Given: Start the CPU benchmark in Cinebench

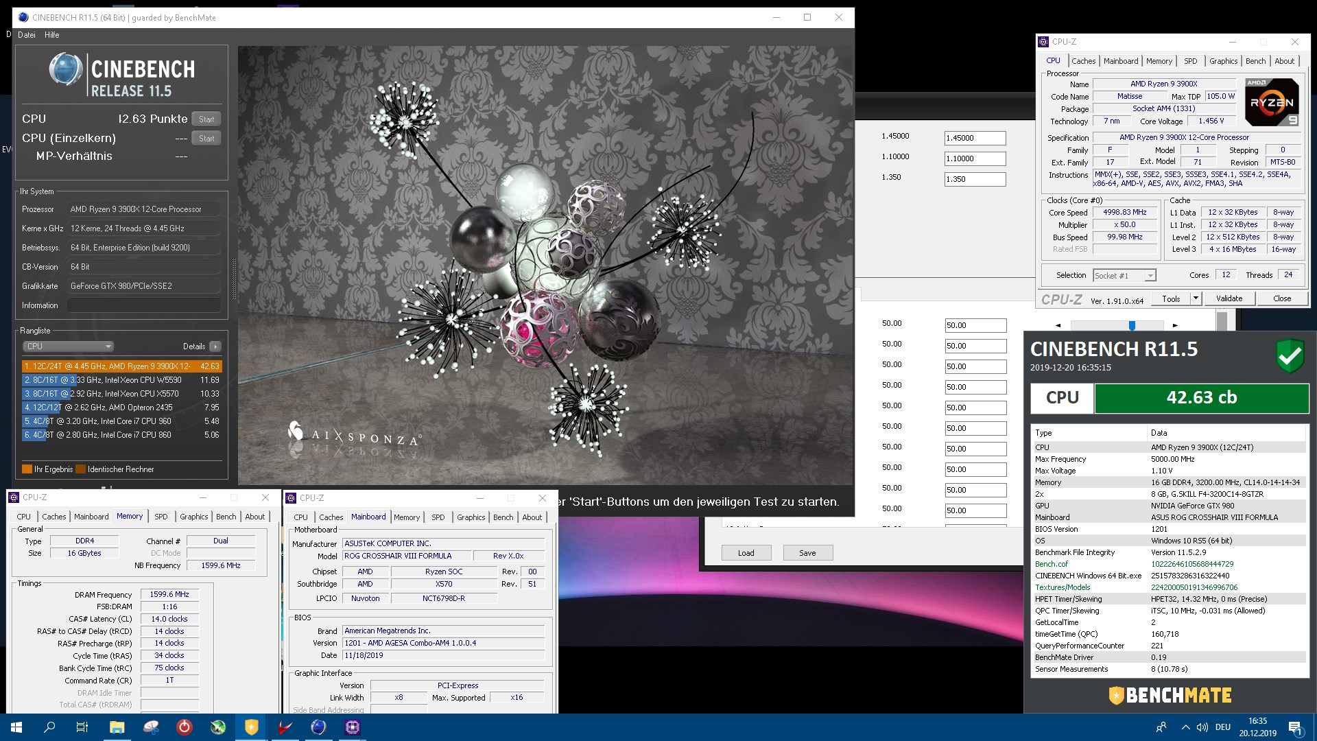Looking at the screenshot, I should (206, 119).
